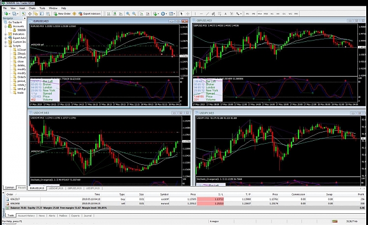Zoom out on the chart
The image size is (368, 225).
134,14
